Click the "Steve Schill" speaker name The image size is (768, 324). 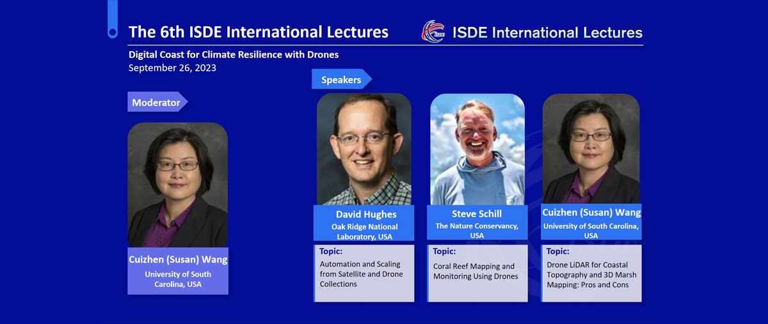coord(477,214)
